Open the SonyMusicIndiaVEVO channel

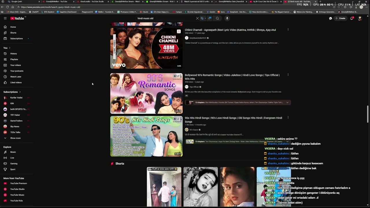(198, 38)
